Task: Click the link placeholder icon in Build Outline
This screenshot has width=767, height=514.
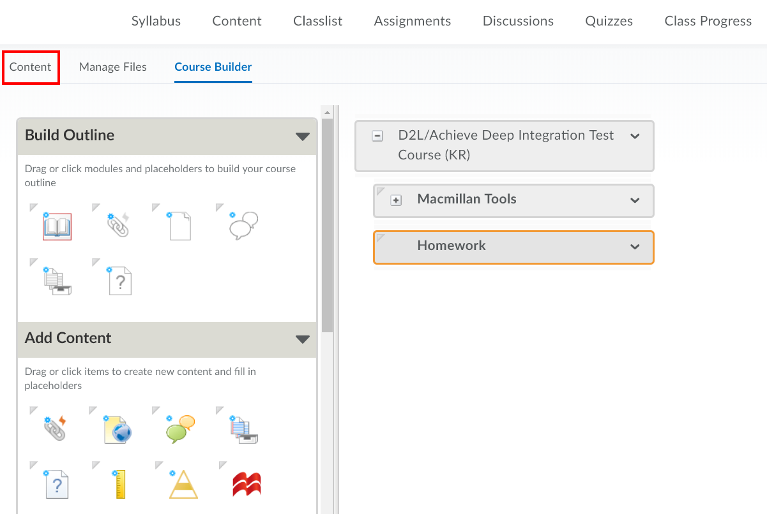Action: click(x=118, y=224)
